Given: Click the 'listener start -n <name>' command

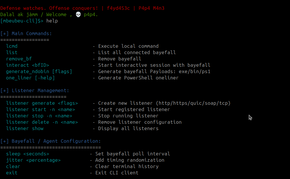Looking at the screenshot, I should [41, 109].
